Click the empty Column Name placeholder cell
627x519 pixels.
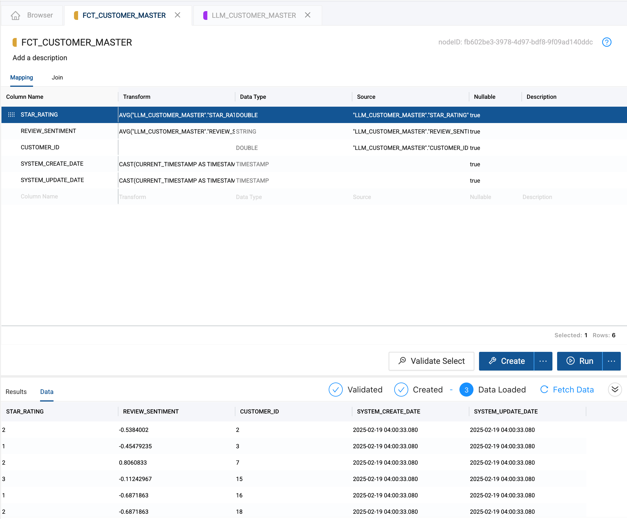39,196
